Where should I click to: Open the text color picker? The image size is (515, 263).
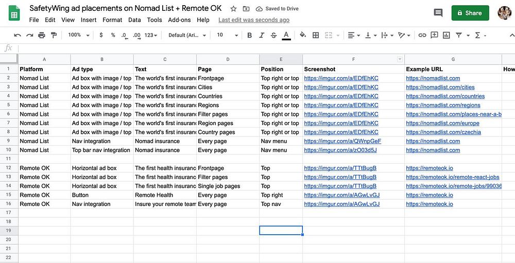click(x=286, y=35)
